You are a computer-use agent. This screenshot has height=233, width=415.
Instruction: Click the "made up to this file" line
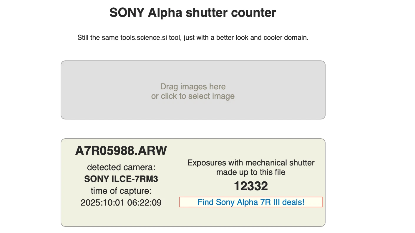pyautogui.click(x=251, y=172)
